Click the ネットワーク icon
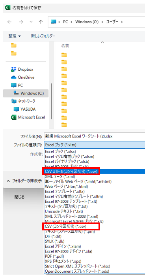 (13, 101)
